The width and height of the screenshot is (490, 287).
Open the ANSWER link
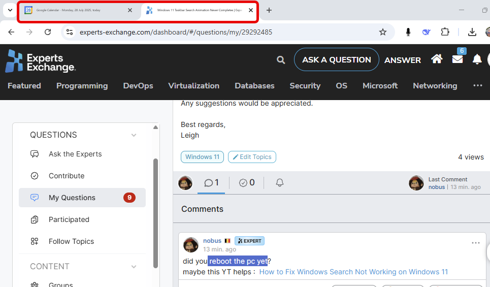(403, 60)
